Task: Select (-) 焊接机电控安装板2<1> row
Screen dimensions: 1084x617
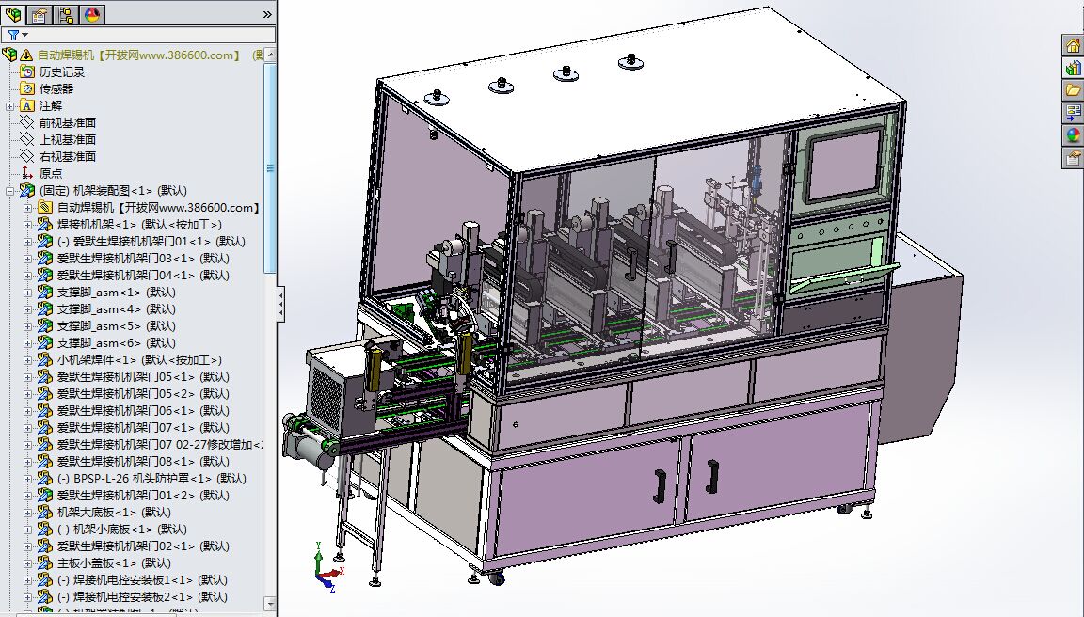Action: point(142,597)
